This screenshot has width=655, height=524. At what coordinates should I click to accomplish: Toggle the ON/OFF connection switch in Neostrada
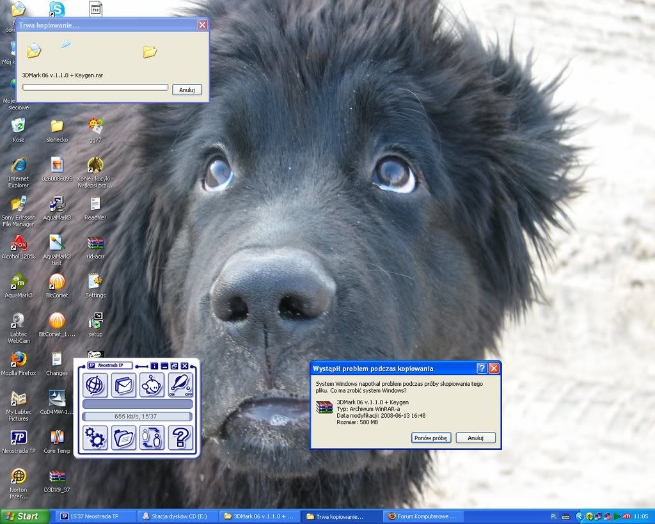tap(180, 385)
